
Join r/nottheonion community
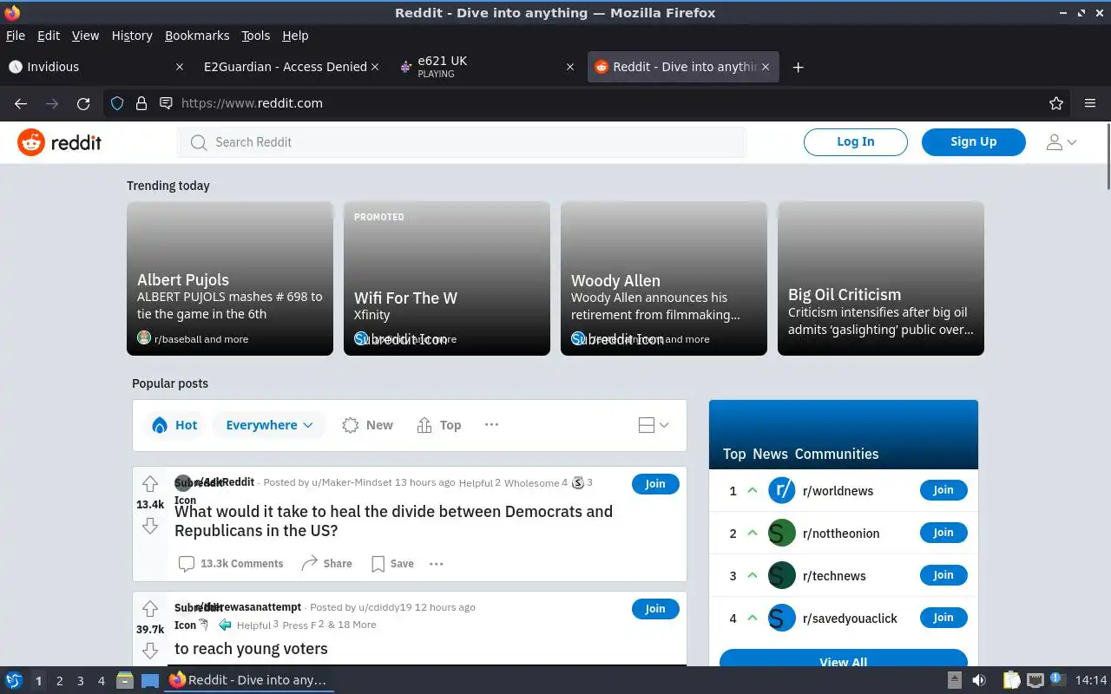point(943,533)
